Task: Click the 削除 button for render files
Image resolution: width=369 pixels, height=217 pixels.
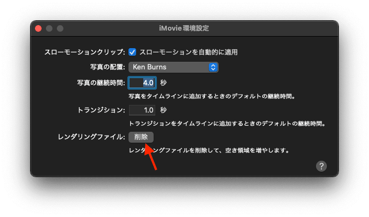Action: [x=141, y=137]
